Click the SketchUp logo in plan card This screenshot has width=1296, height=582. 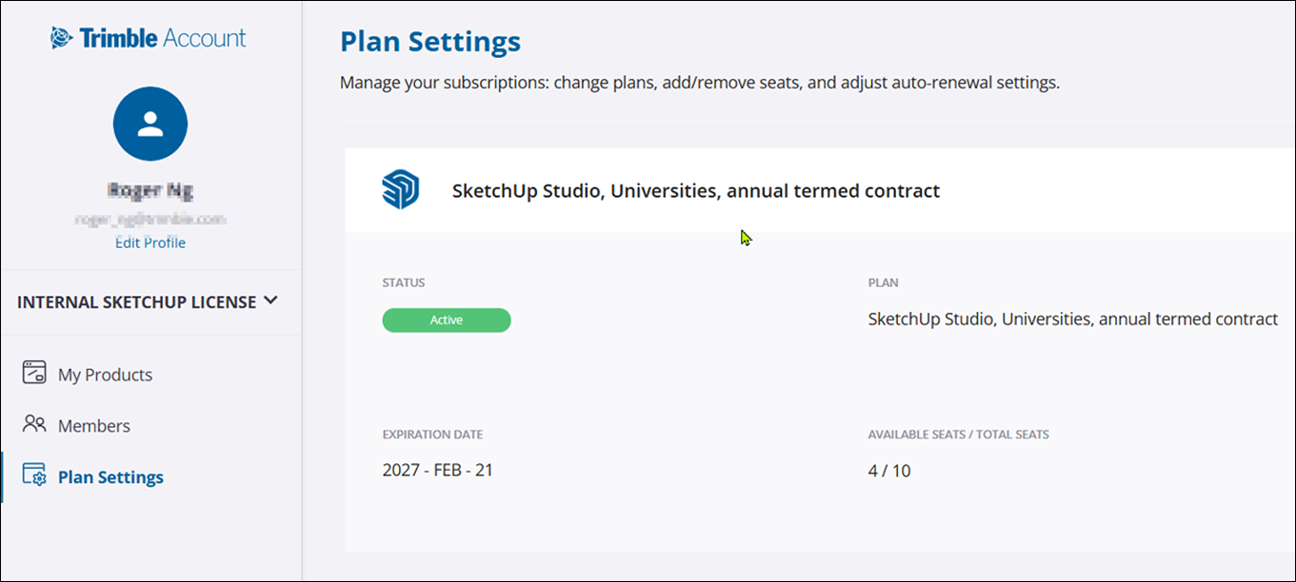pos(400,190)
